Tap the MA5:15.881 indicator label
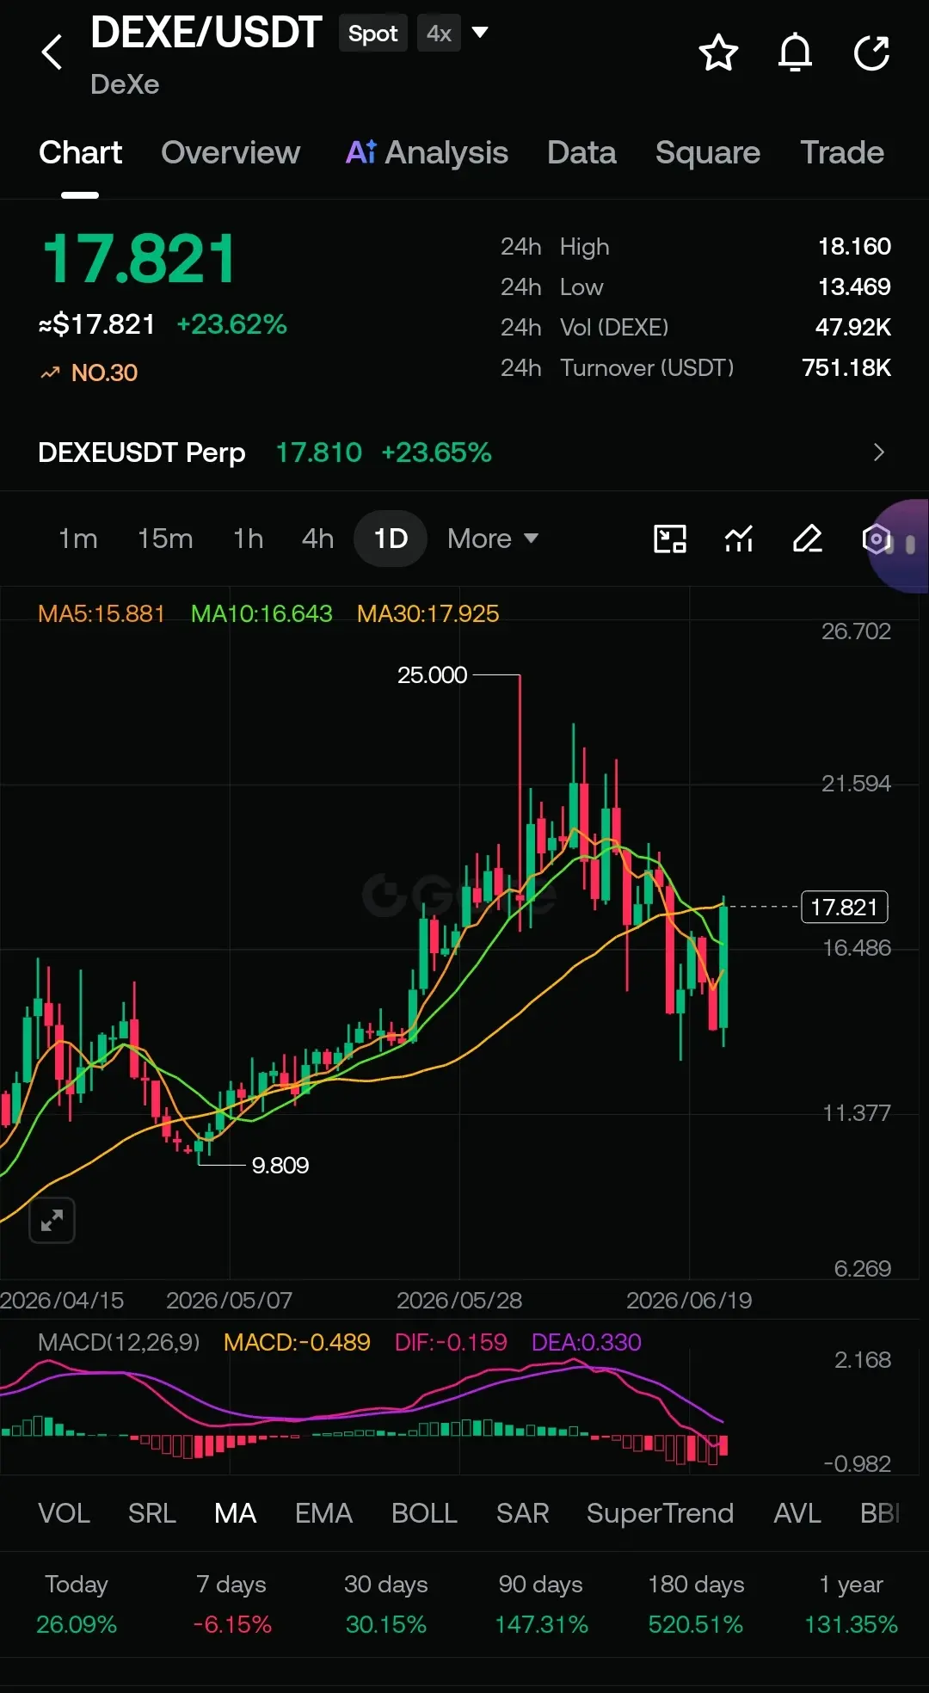Viewport: 929px width, 1693px height. (x=102, y=613)
